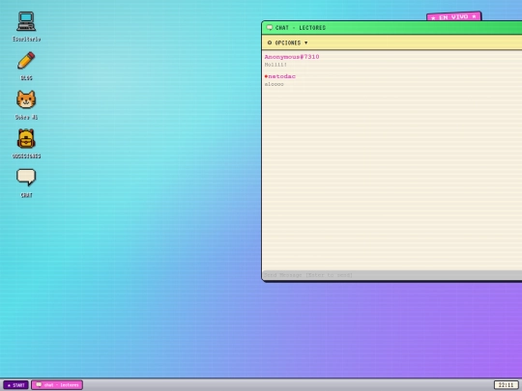Click the username netodac in chat

[x=281, y=76]
